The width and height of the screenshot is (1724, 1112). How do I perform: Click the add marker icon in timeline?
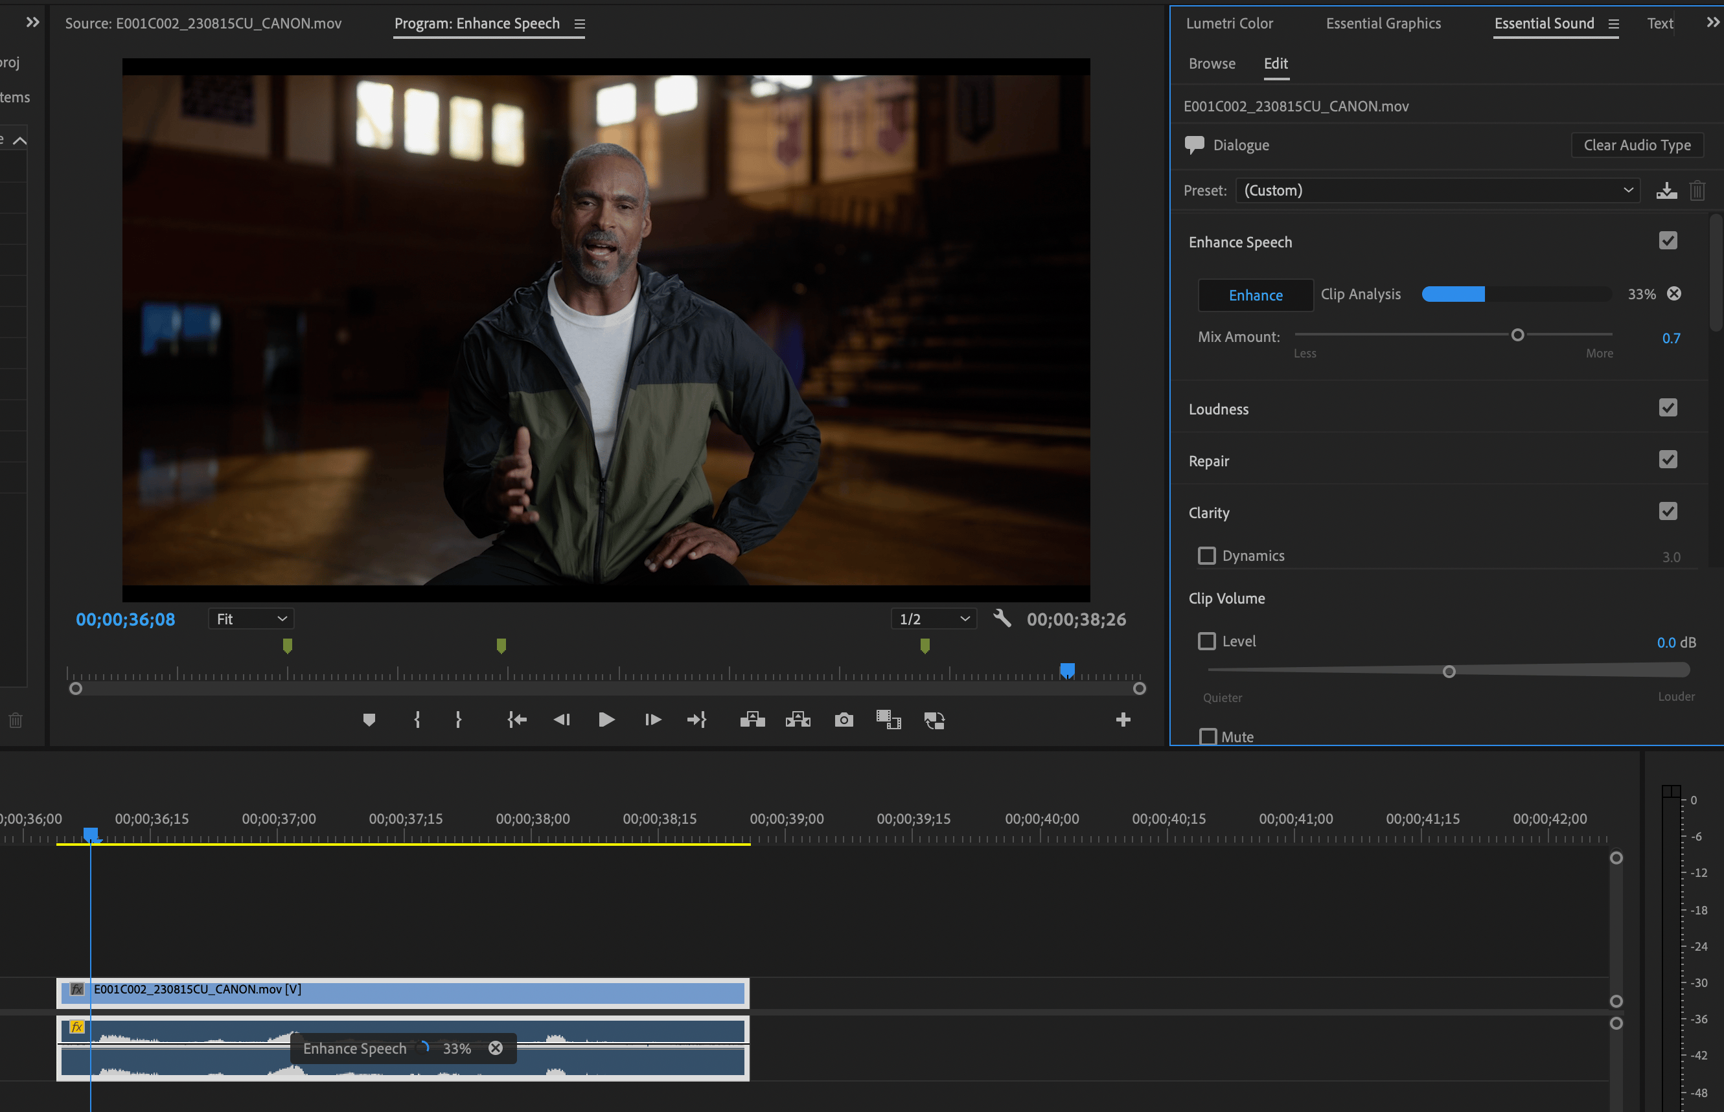click(x=368, y=720)
